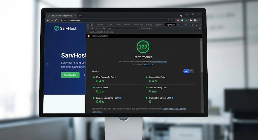The image size is (258, 140).
Task: Switch metrics to the expanded description view toggle
Action: (191, 71)
